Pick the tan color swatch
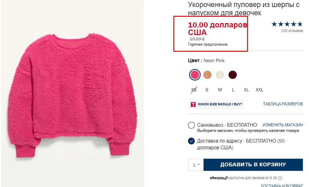The width and height of the screenshot is (309, 187). coord(207,75)
